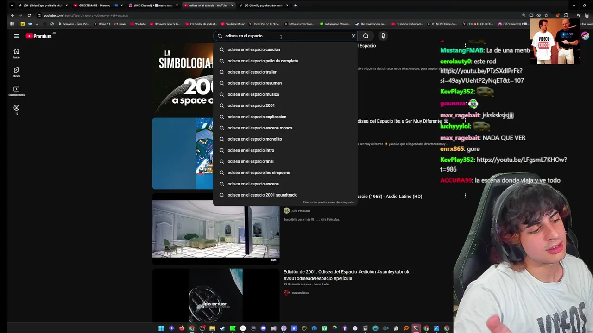Pick 'odisea en el espacio final' suggestion
593x333 pixels.
[285, 161]
